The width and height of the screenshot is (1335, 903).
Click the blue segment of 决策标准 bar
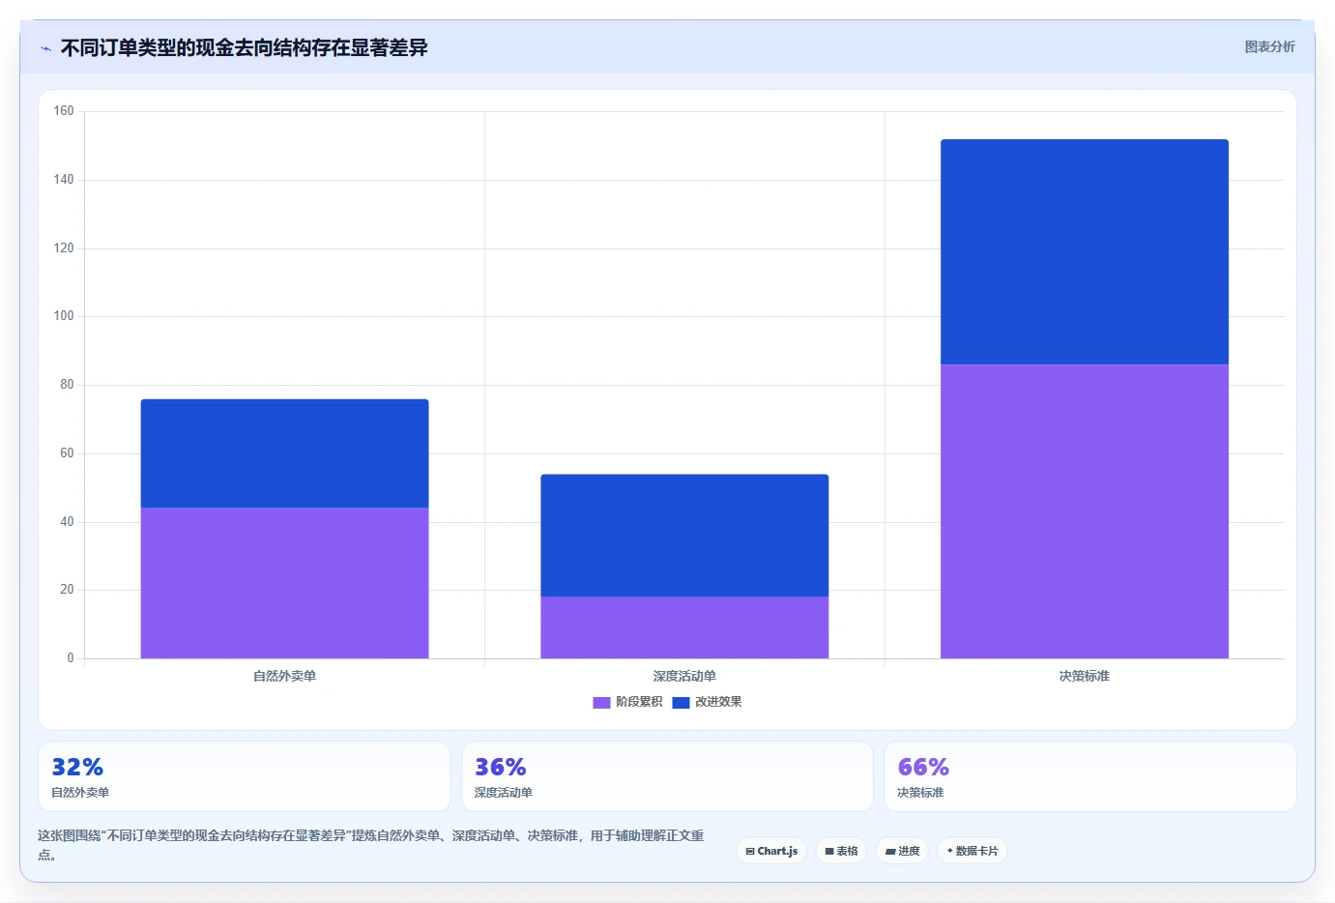(x=1085, y=252)
